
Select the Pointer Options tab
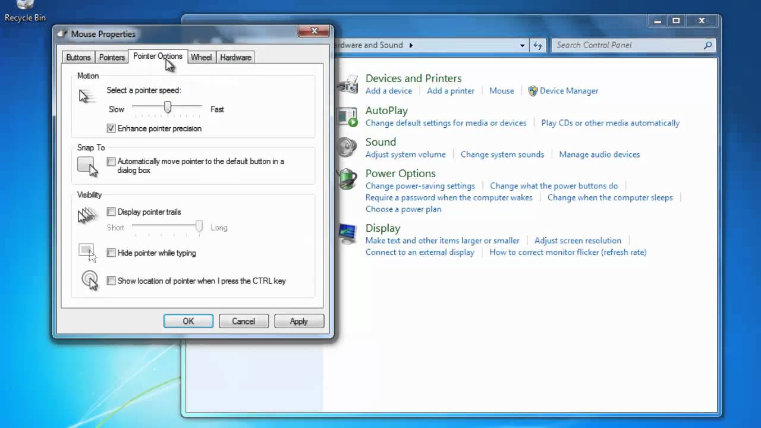pos(158,56)
